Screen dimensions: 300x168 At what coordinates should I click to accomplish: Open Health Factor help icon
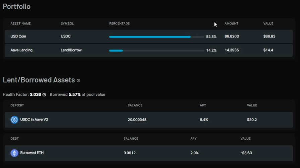[44, 95]
